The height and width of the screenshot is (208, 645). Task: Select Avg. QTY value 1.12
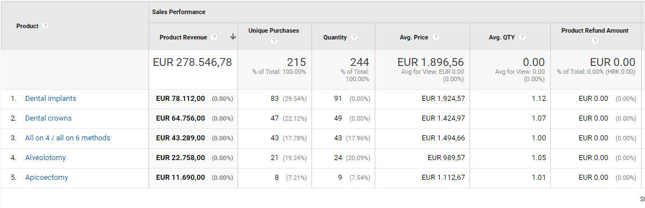538,99
